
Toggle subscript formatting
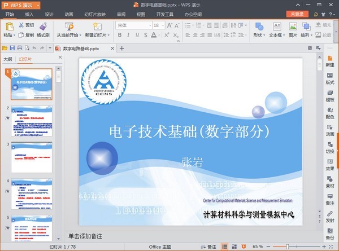(176, 35)
